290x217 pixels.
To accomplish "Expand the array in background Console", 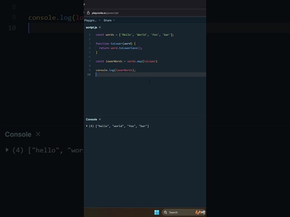I will (7, 150).
